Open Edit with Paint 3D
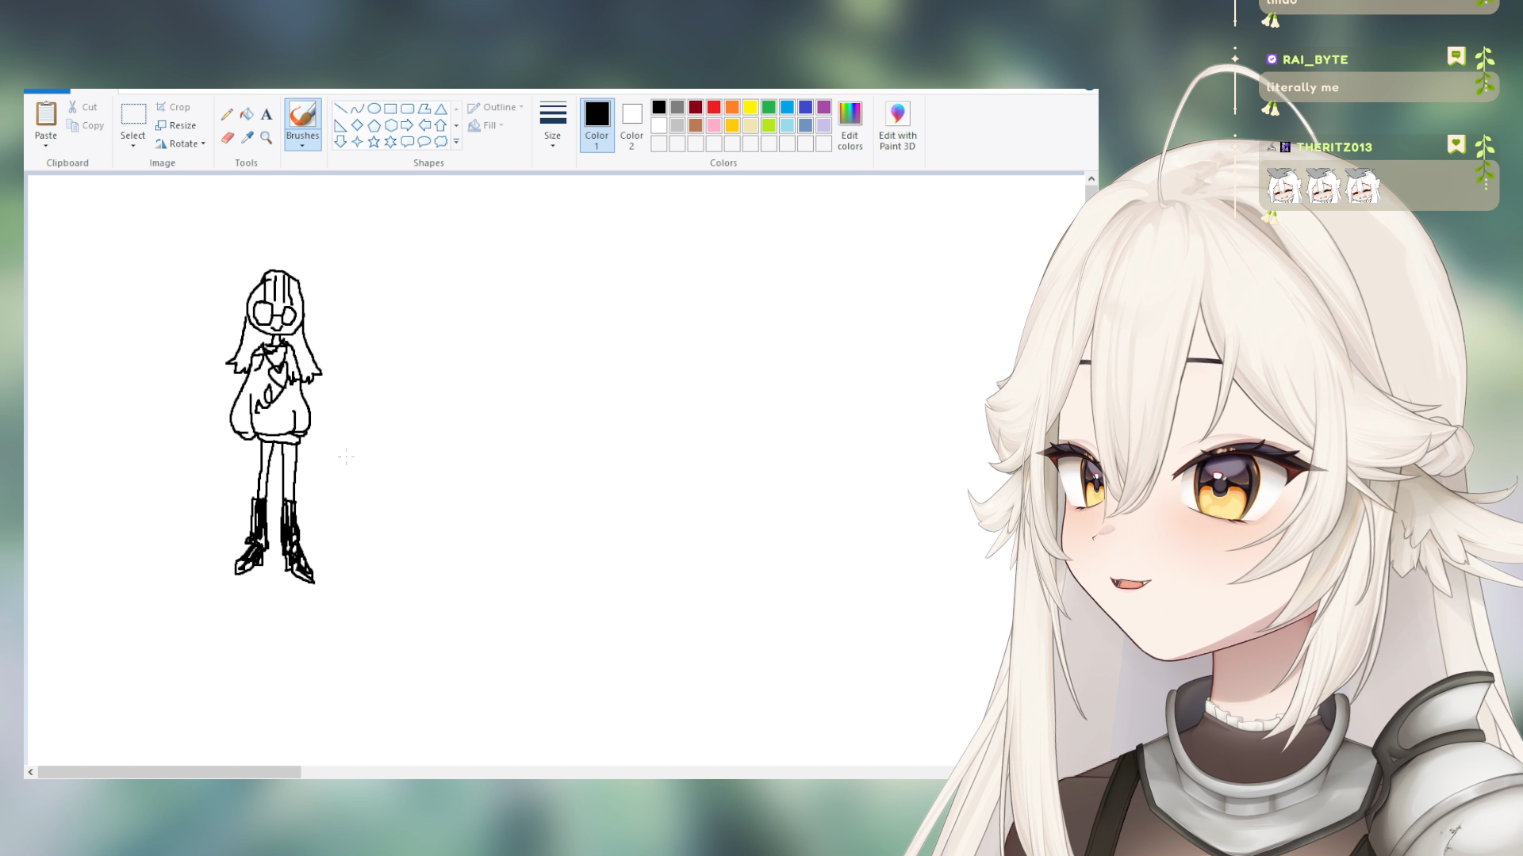The image size is (1523, 856). pos(897,125)
